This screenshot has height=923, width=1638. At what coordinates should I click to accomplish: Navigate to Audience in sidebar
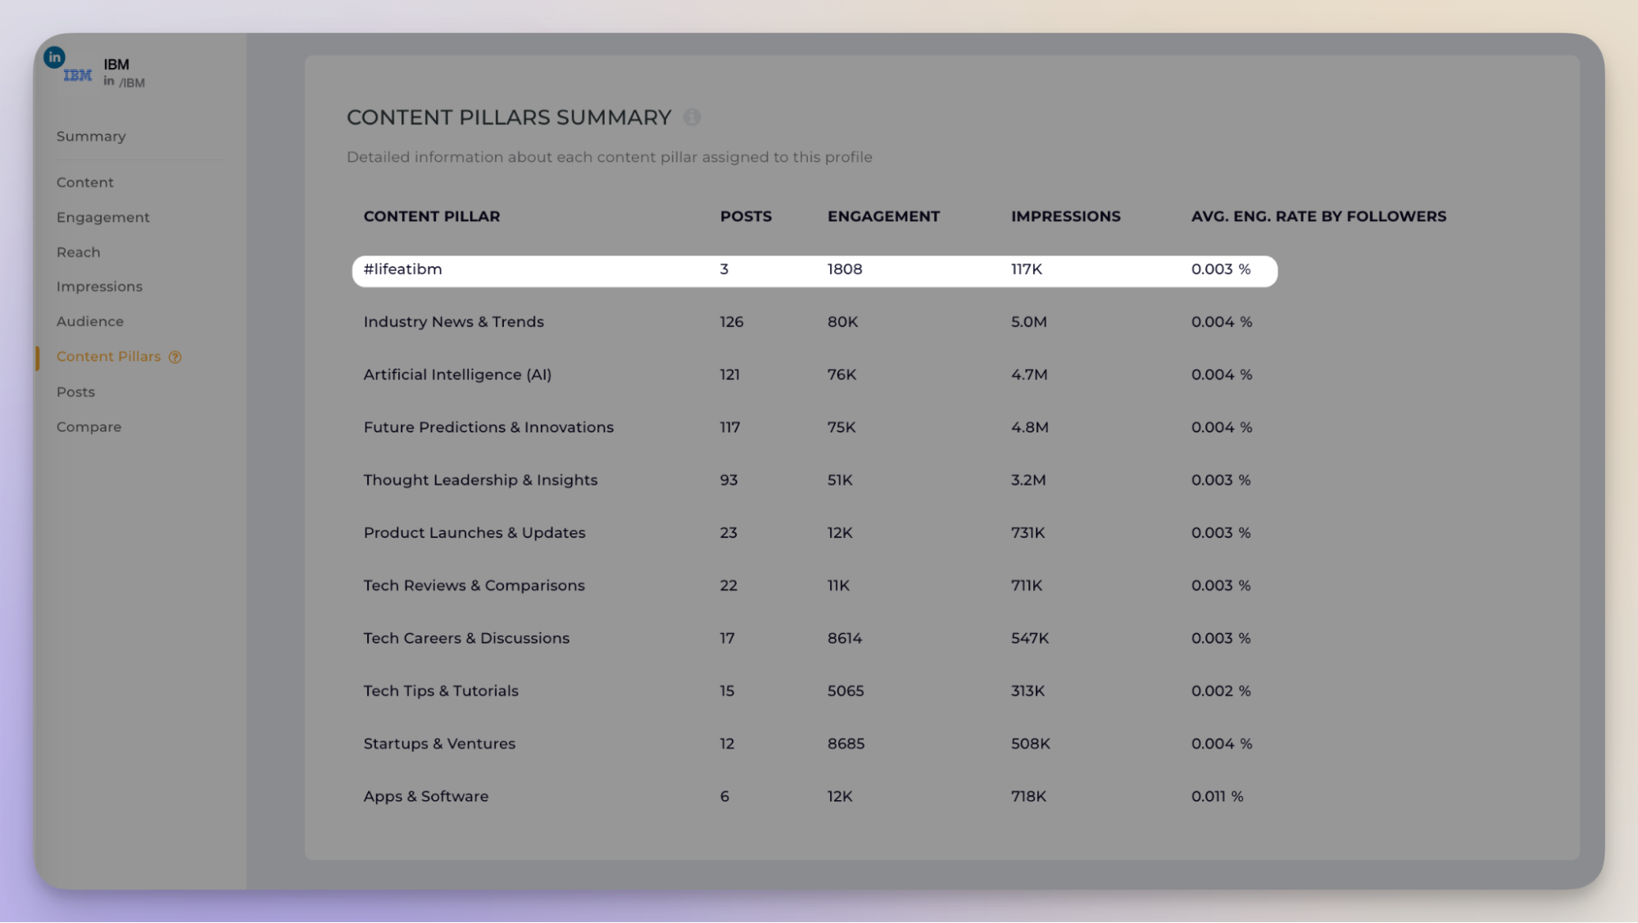pos(90,322)
